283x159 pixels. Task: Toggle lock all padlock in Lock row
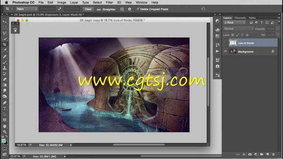247,35
